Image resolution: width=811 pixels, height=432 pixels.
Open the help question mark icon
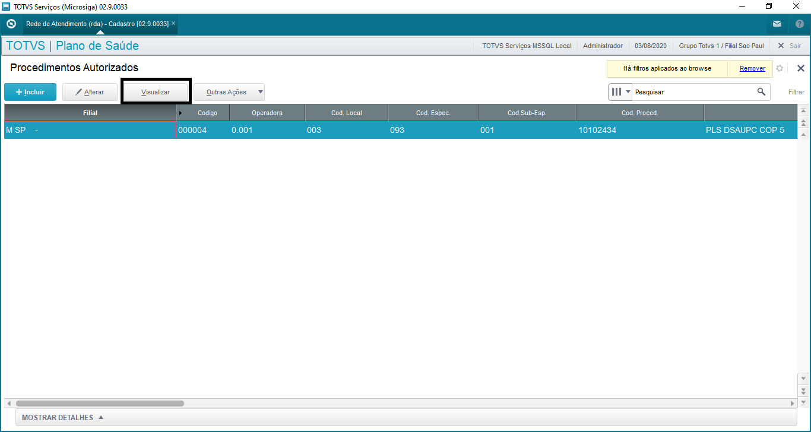click(799, 24)
